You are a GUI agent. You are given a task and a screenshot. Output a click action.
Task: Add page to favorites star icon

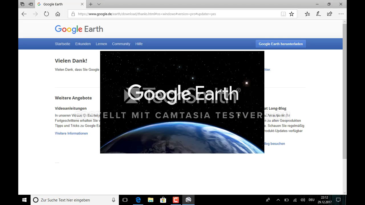pos(291,14)
